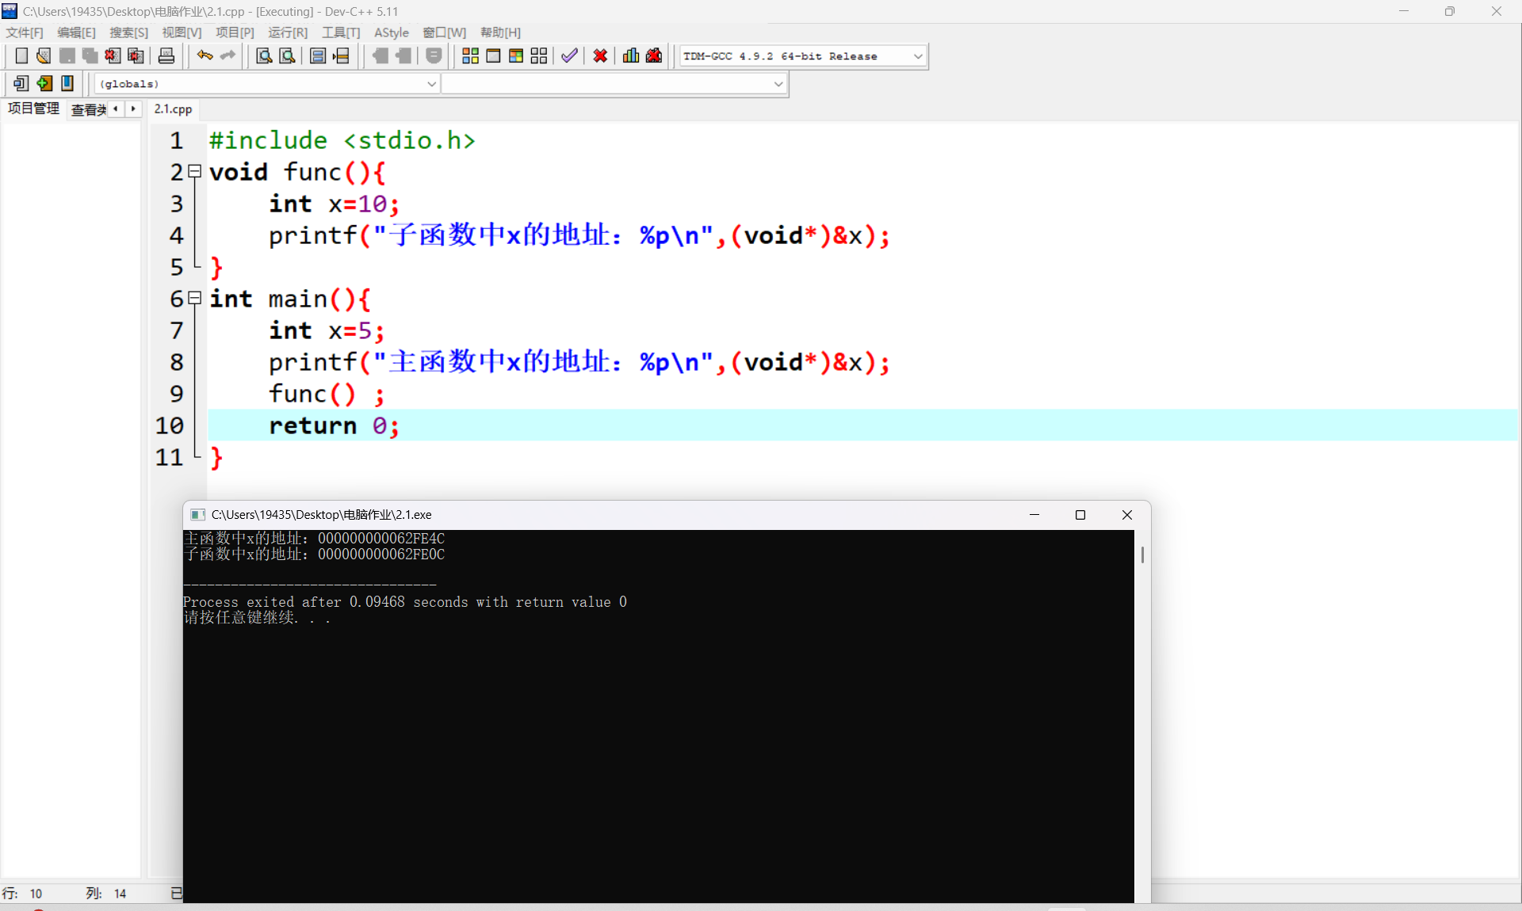Click the purple Syntax check checkmark icon
This screenshot has height=911, width=1522.
click(x=568, y=55)
